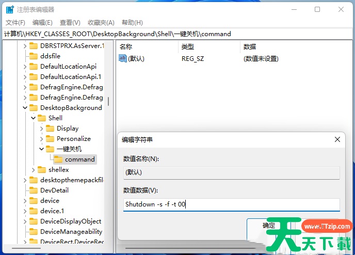Open the 收藏夹(A) menu
This screenshot has height=255, width=355.
(x=101, y=23)
